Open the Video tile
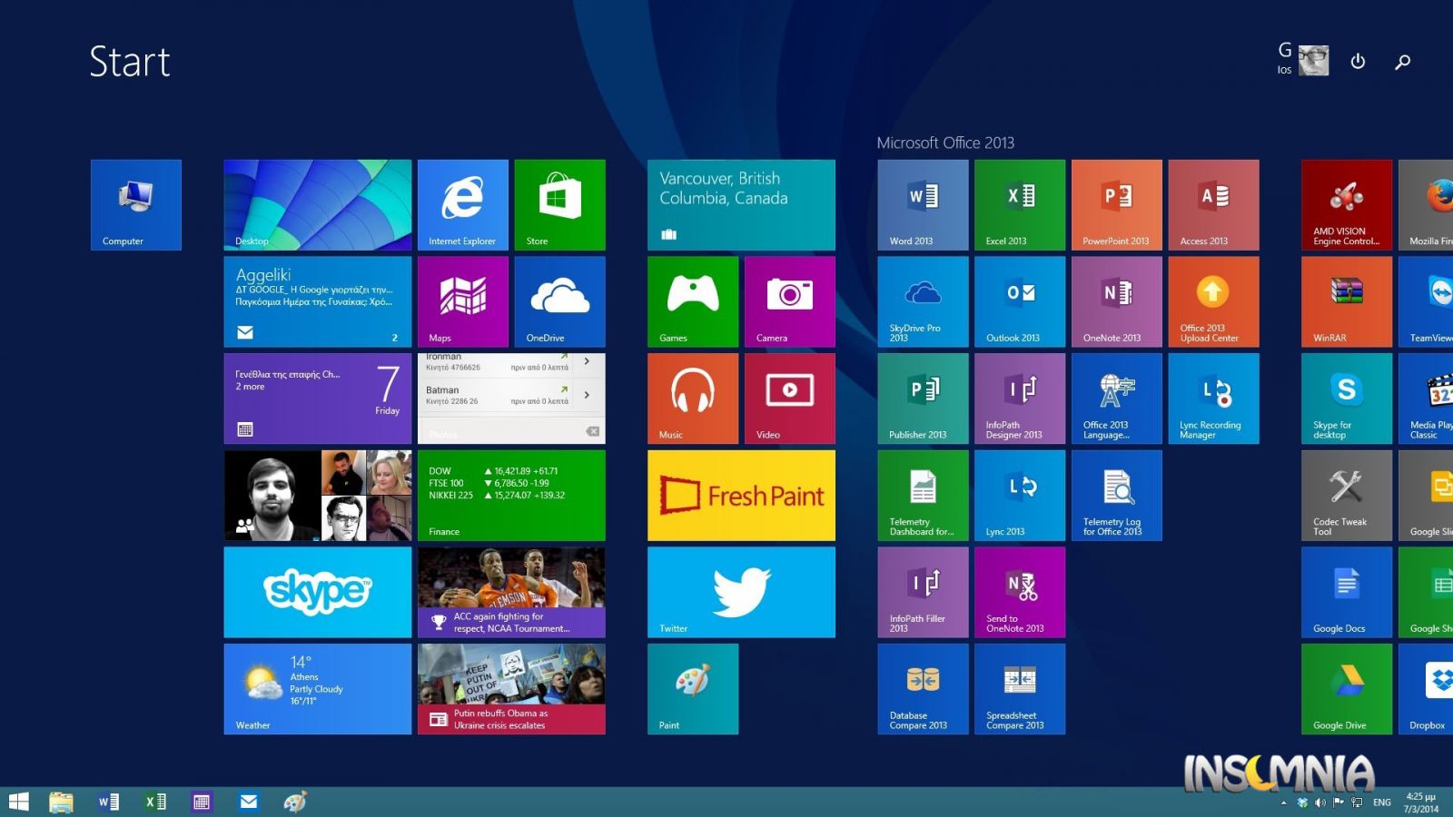Screen dimensions: 1453x817 [x=790, y=399]
